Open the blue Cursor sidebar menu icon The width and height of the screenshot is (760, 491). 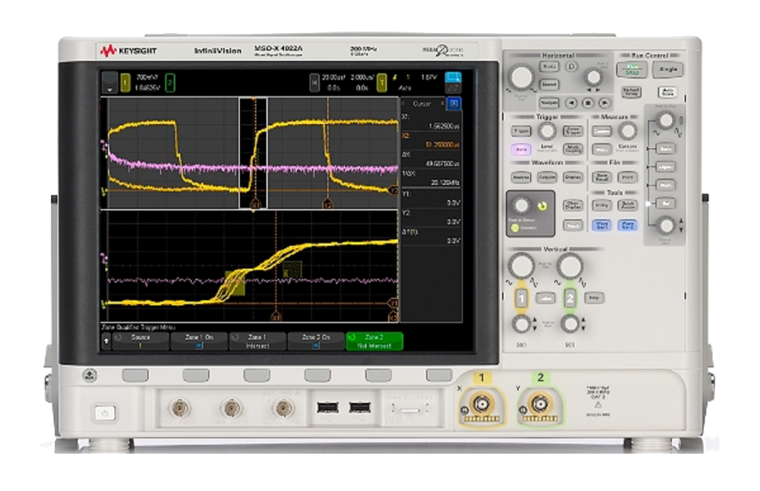(x=454, y=103)
